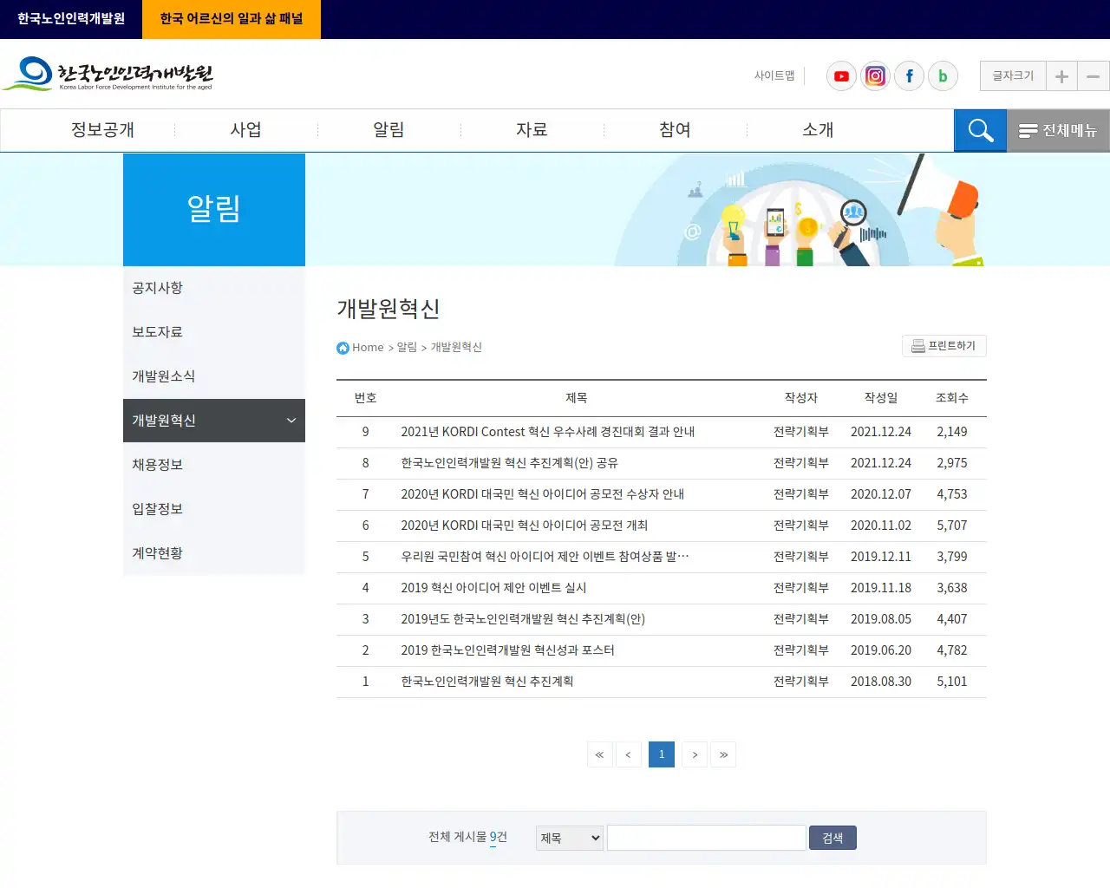The image size is (1110, 888).
Task: Open the YouTube channel icon
Action: click(x=841, y=76)
